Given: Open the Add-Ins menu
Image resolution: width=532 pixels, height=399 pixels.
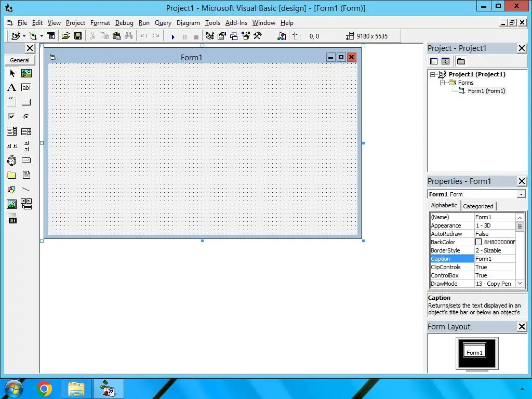Looking at the screenshot, I should [236, 23].
